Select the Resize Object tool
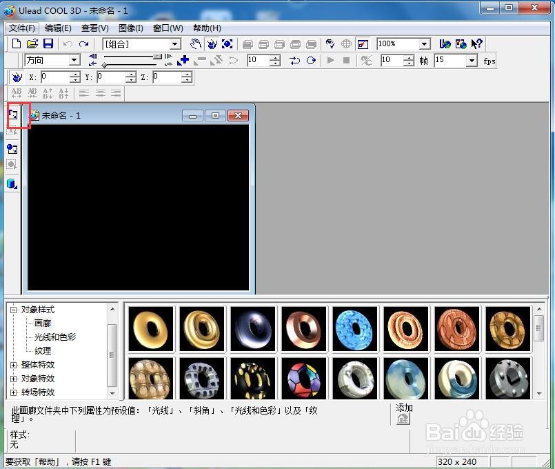This screenshot has width=555, height=469. [x=227, y=44]
